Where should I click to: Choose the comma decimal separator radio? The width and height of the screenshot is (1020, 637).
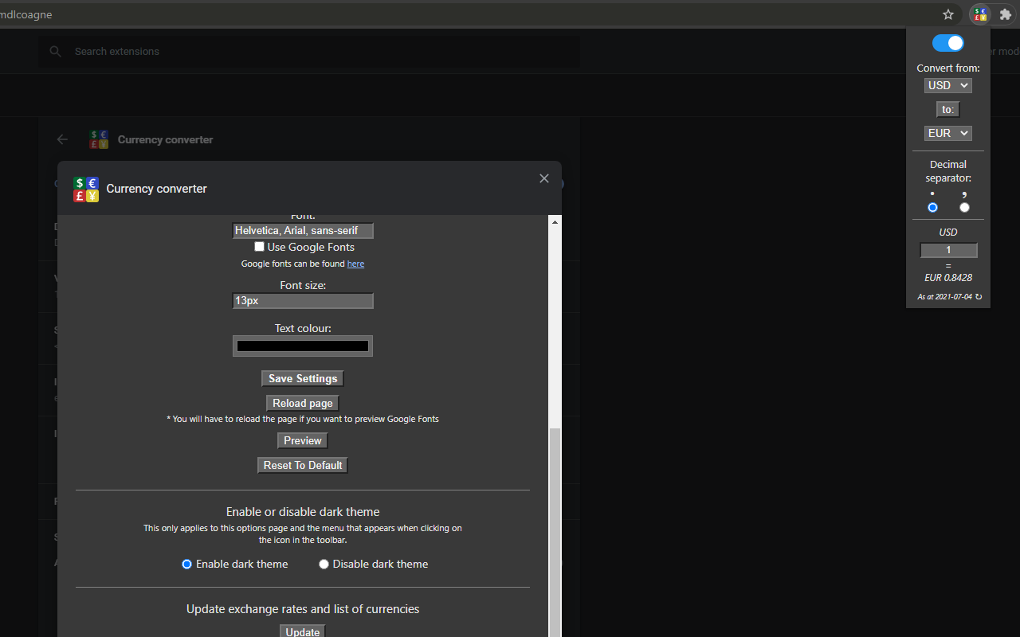pos(964,207)
